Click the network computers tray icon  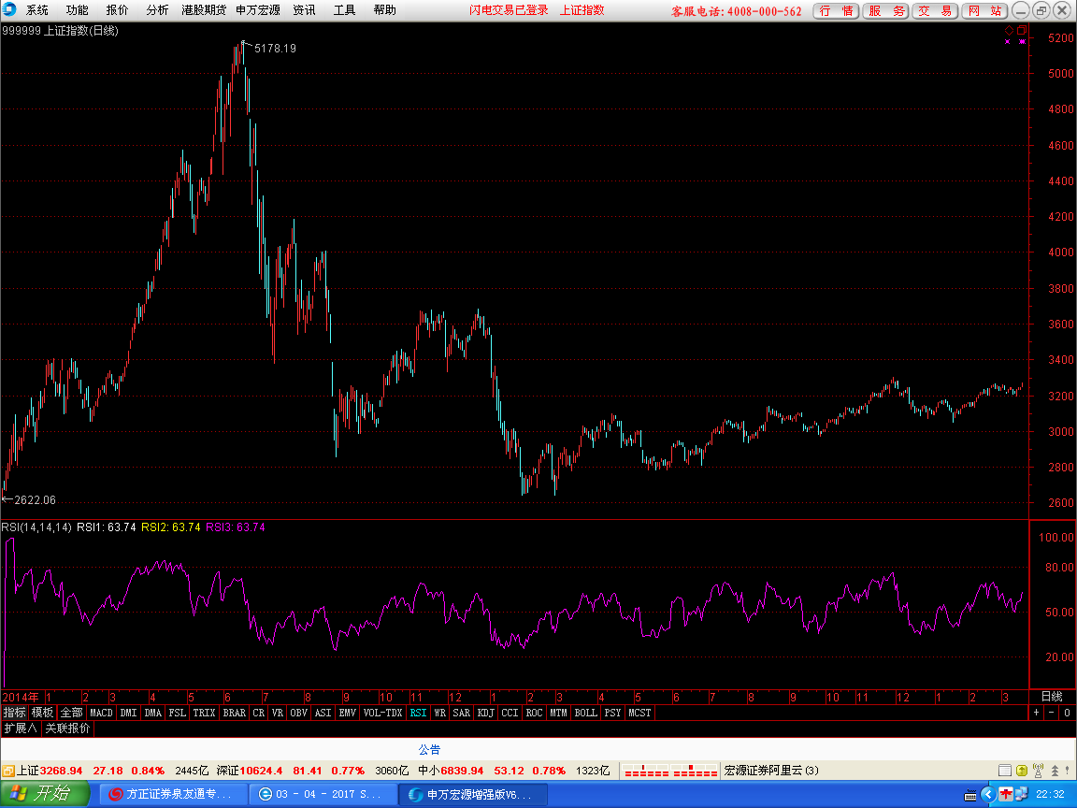(1021, 794)
